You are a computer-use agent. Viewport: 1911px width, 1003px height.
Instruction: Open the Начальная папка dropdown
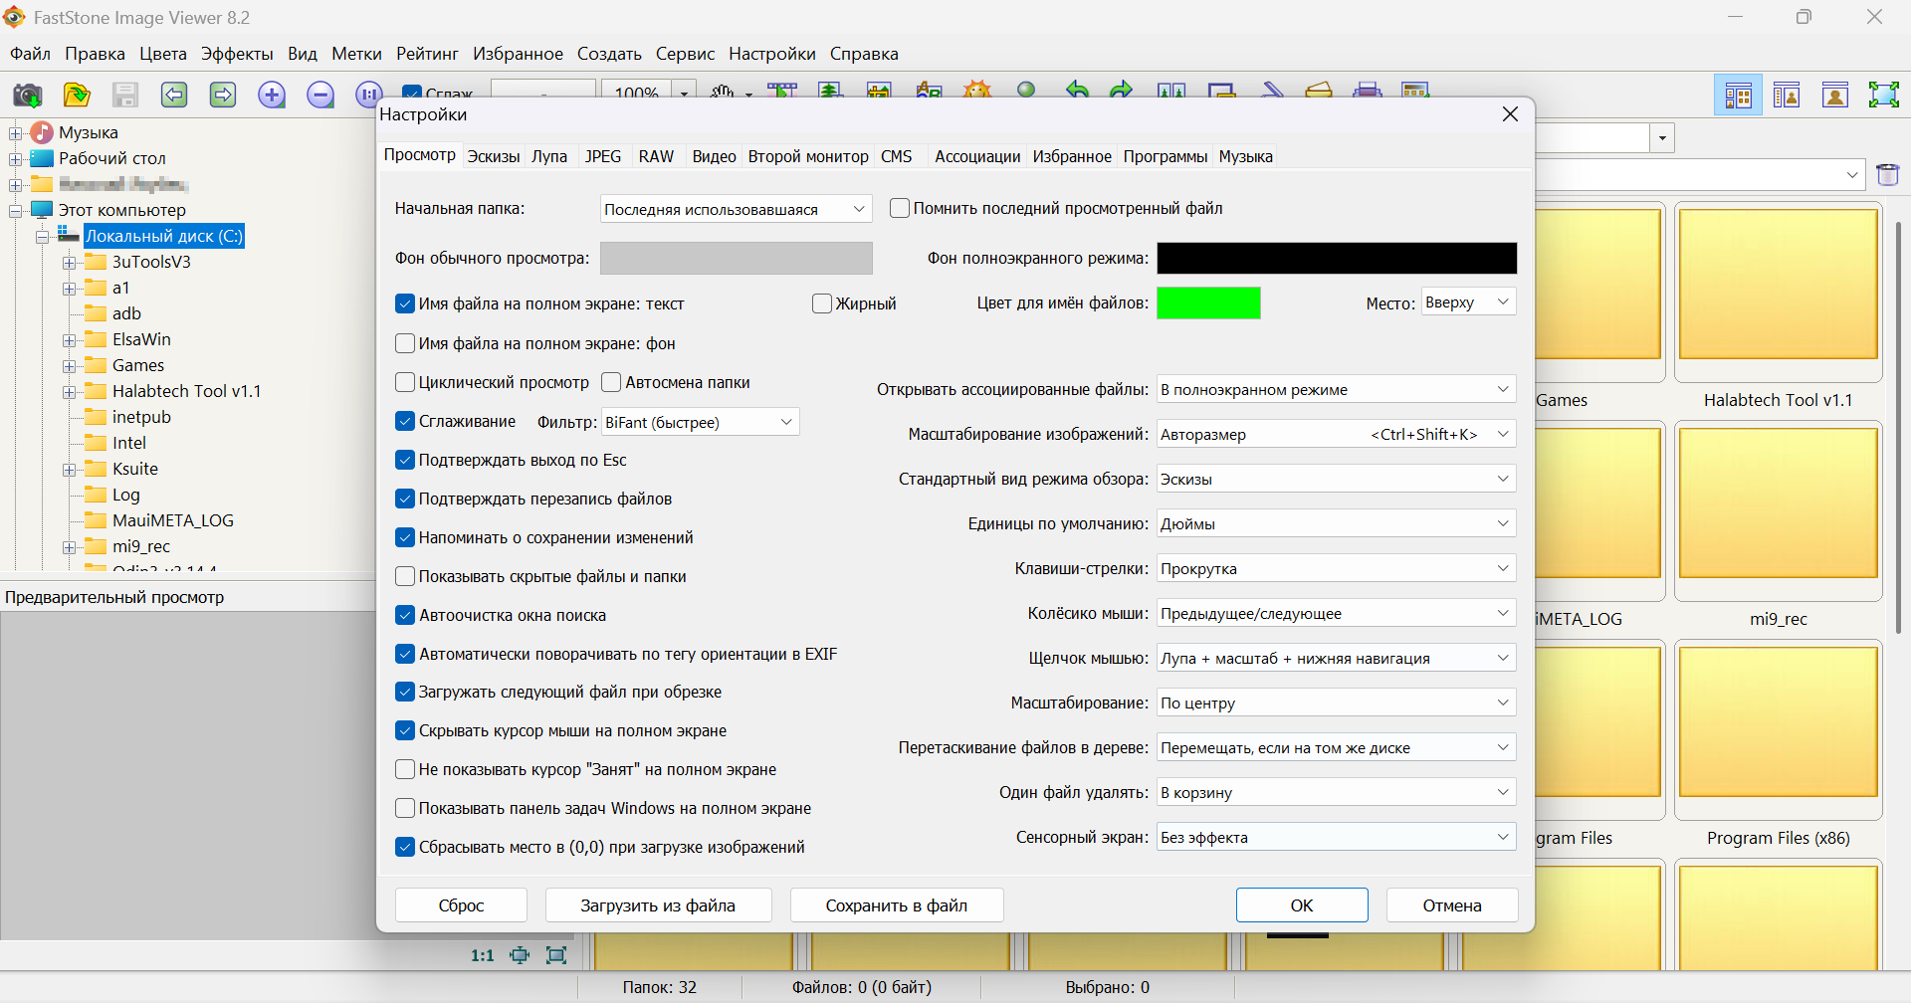tap(737, 209)
